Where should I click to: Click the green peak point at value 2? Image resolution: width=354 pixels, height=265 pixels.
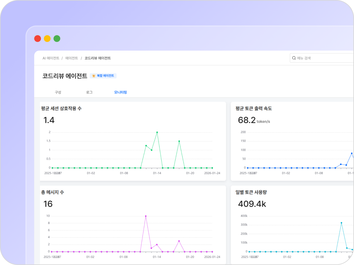(x=157, y=132)
